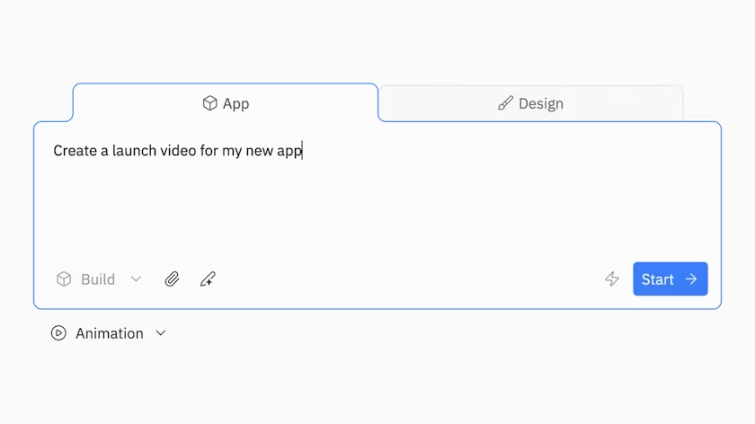Expand the Build mode chevron
Viewport: 755px width, 424px height.
point(136,279)
